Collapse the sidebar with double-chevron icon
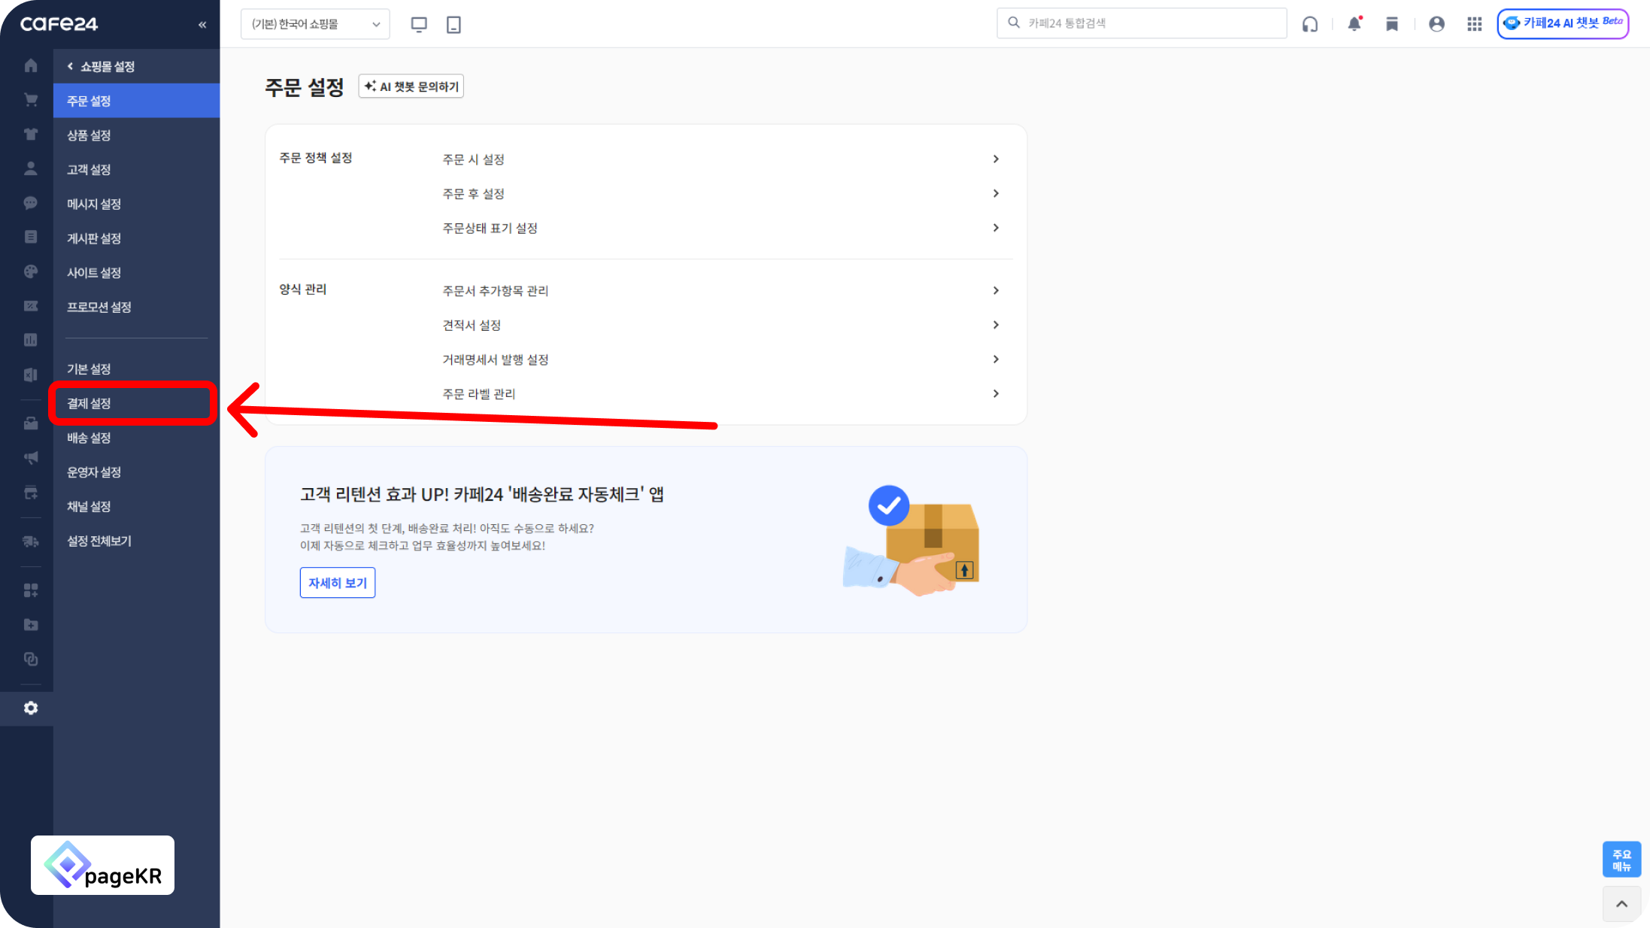 click(x=202, y=25)
